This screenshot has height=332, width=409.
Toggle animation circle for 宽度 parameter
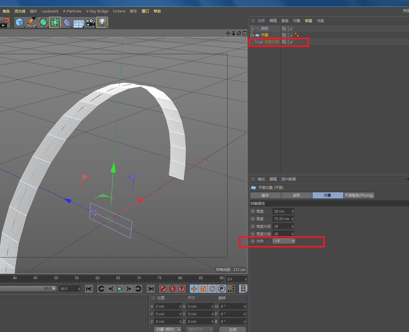pos(253,211)
